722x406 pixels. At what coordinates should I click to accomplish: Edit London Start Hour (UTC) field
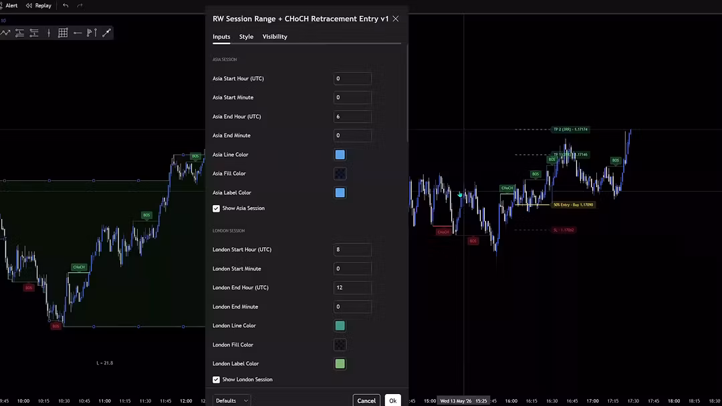click(x=352, y=250)
